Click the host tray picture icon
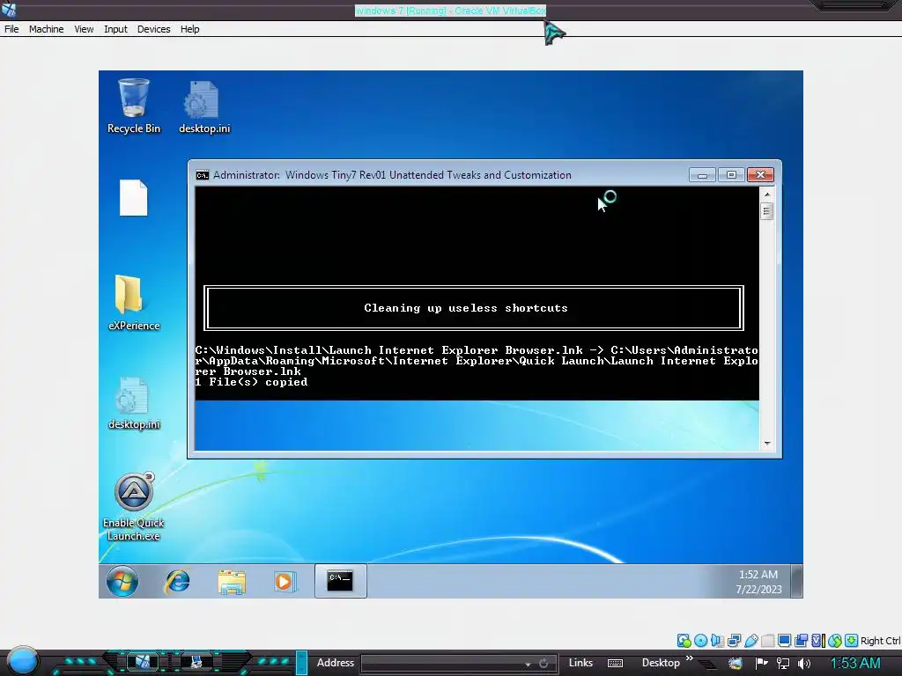 pos(736,664)
